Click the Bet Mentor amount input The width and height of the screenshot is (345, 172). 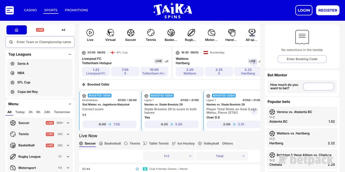(318, 87)
